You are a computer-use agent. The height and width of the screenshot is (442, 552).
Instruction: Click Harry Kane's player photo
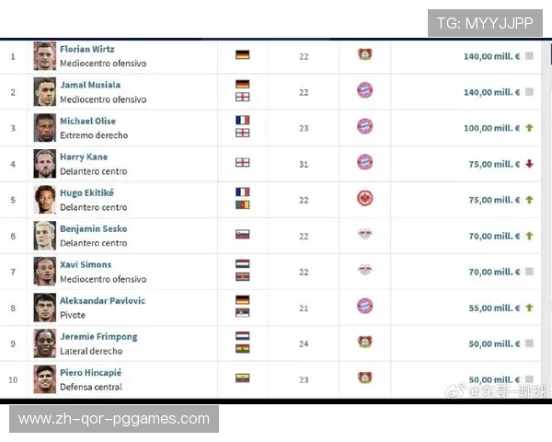[45, 163]
